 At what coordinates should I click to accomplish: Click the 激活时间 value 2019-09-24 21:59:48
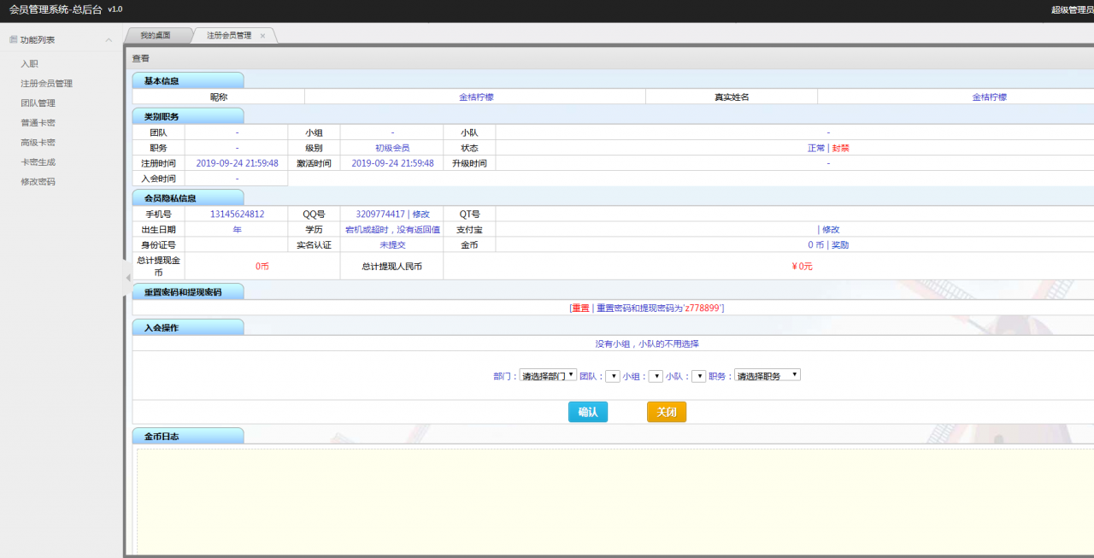click(x=392, y=163)
